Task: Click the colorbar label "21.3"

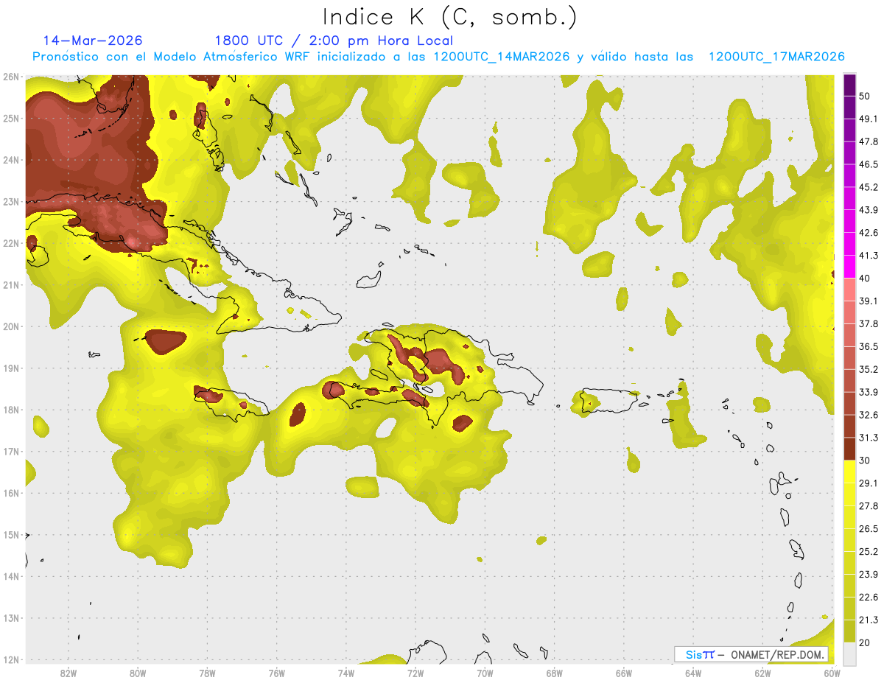Action: pos(869,620)
